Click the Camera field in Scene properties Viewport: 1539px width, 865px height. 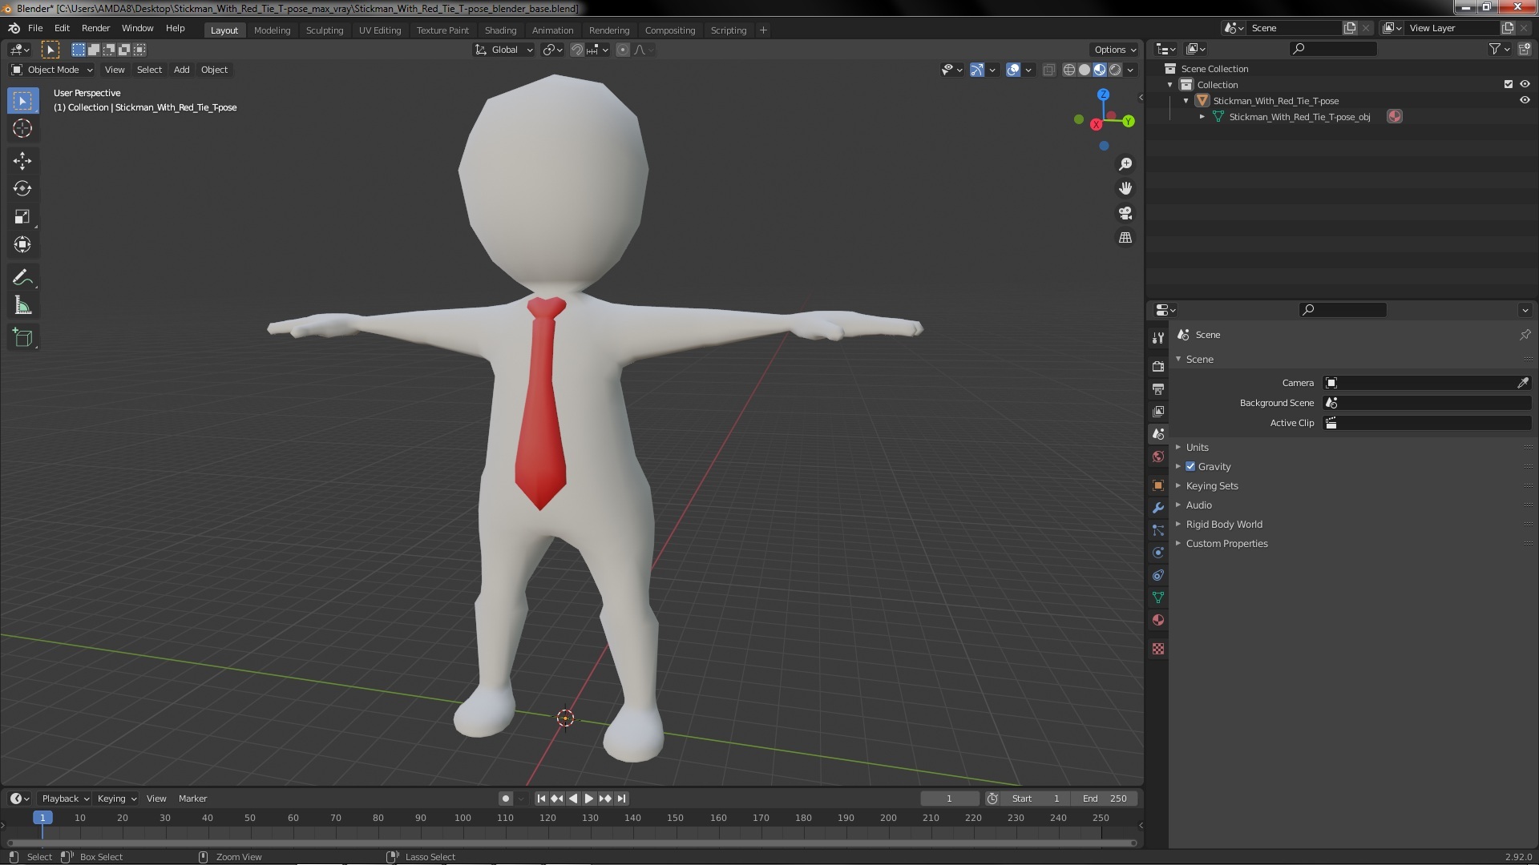click(x=1427, y=383)
